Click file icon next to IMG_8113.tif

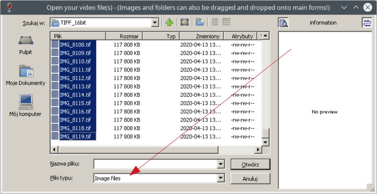click(x=55, y=86)
